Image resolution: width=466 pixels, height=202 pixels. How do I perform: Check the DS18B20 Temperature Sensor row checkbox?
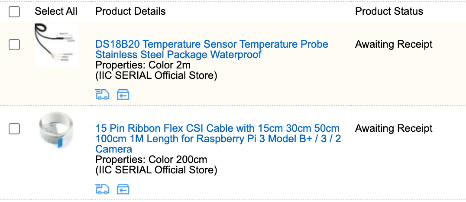(14, 44)
